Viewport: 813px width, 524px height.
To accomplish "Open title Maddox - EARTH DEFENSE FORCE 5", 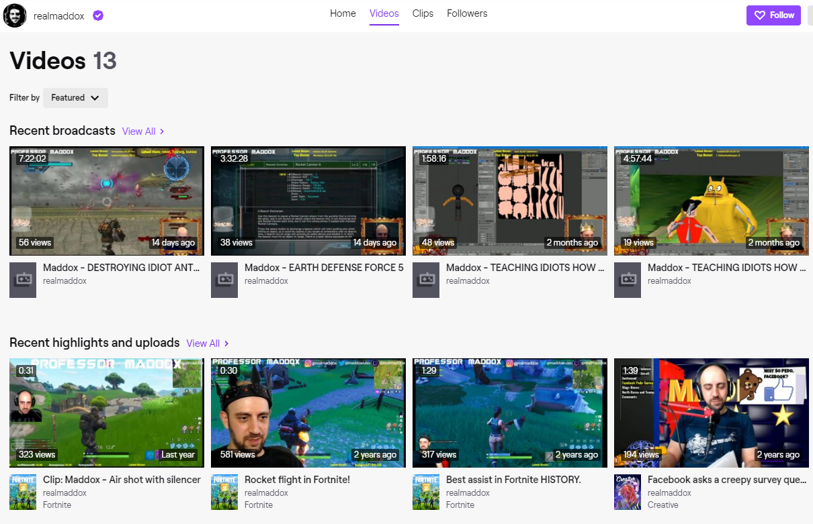I will pos(324,268).
